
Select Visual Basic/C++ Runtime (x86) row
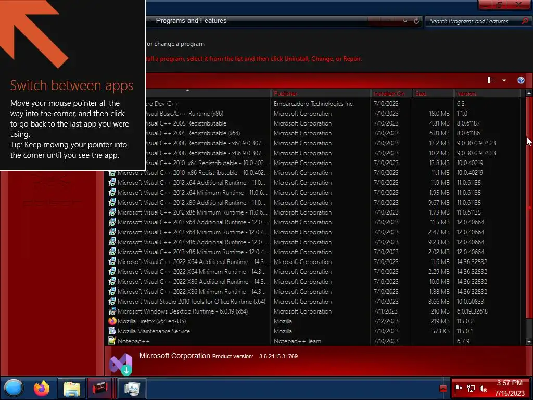[333, 113]
